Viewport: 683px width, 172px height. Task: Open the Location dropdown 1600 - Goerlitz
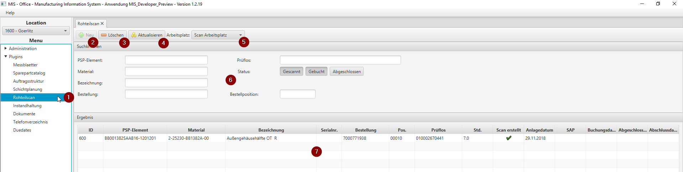[x=36, y=31]
